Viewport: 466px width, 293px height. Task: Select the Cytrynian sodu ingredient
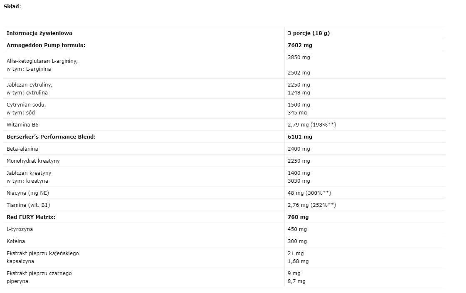tap(26, 104)
